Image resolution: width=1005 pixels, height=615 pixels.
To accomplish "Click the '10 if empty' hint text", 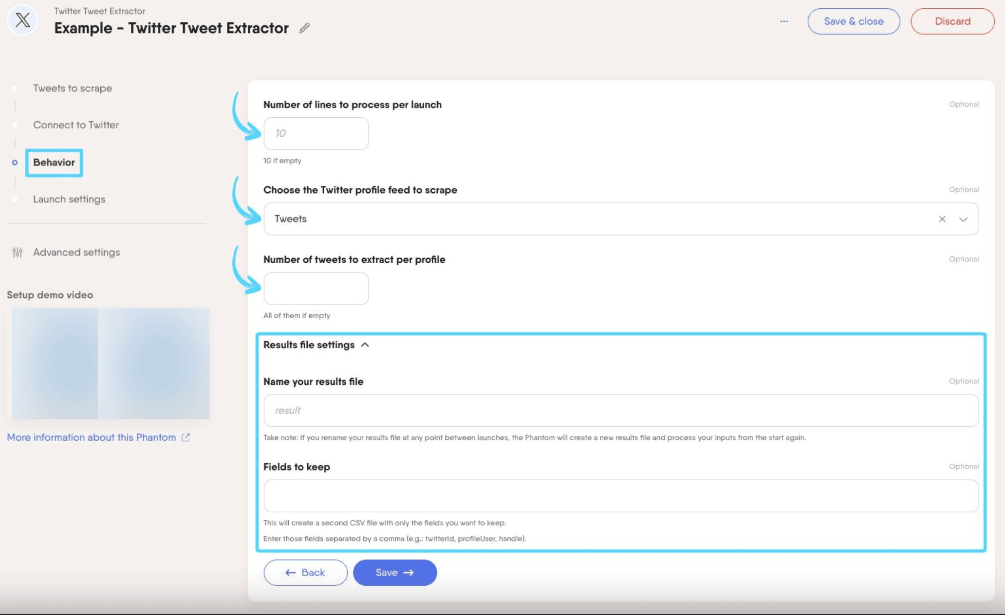I will coord(282,161).
